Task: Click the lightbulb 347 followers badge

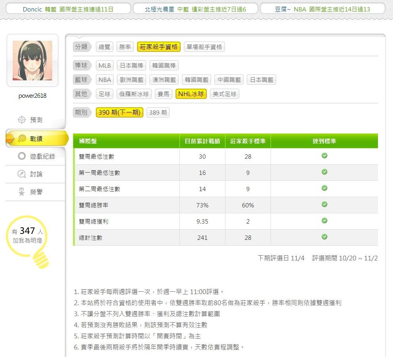Action: (28, 241)
